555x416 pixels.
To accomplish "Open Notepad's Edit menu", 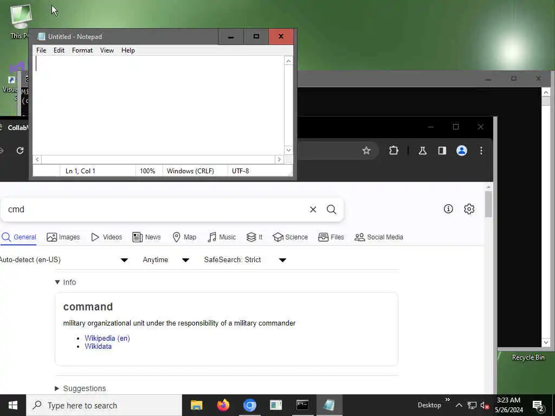I will [59, 50].
